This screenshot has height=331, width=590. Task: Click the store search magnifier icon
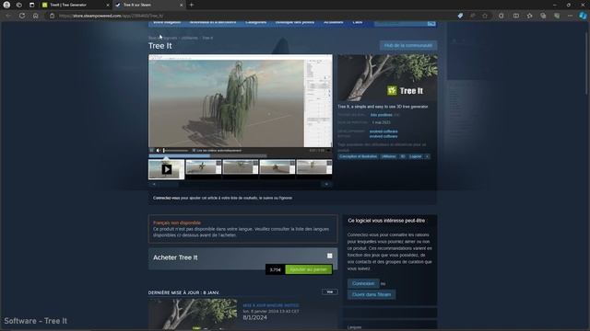click(431, 23)
